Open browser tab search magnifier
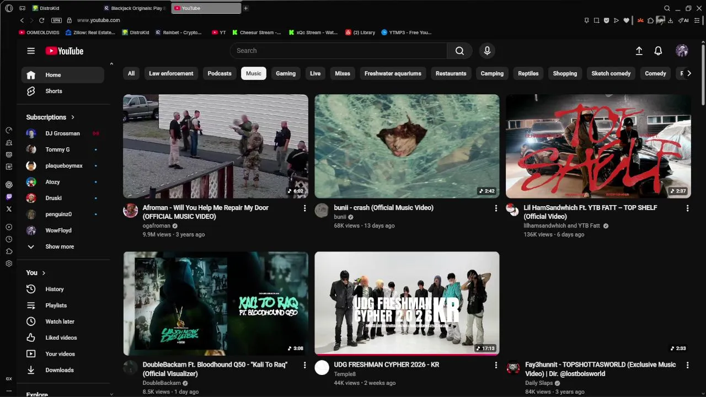This screenshot has width=706, height=397. click(667, 8)
